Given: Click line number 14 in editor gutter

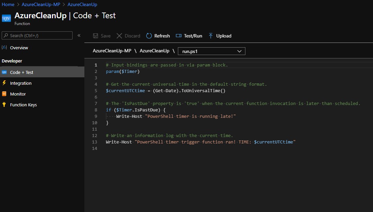Looking at the screenshot, I should point(95,149).
